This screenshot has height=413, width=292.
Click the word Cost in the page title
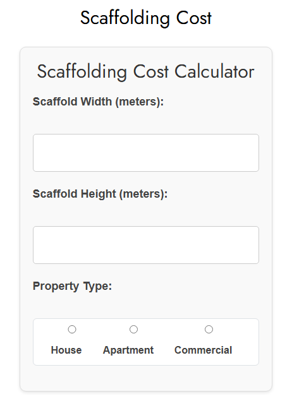pos(193,18)
